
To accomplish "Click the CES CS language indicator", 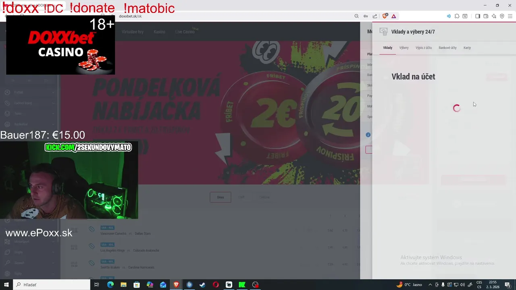I will pos(479,285).
